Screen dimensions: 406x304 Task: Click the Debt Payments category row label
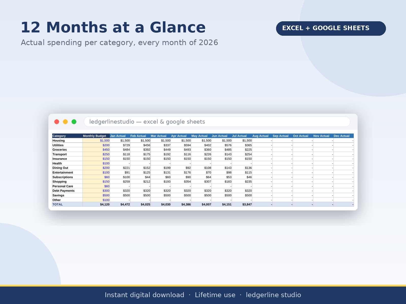click(x=67, y=191)
